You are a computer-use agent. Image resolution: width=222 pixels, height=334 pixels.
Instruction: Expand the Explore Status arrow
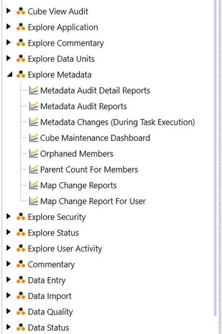point(8,232)
